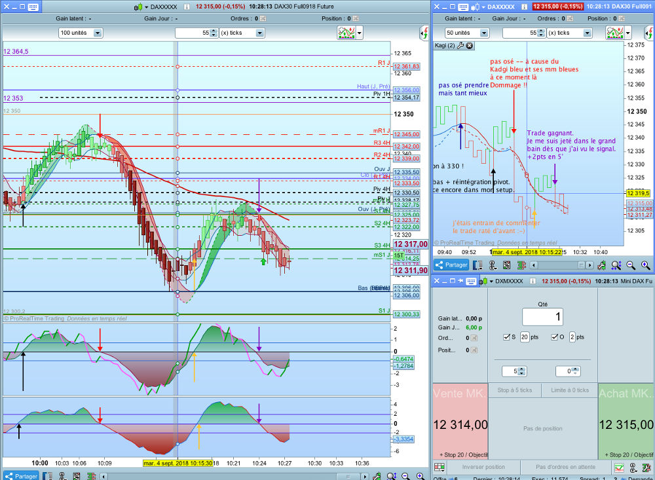Open the indicators chart icon in the main toolbar
The width and height of the screenshot is (655, 480).
point(347,33)
